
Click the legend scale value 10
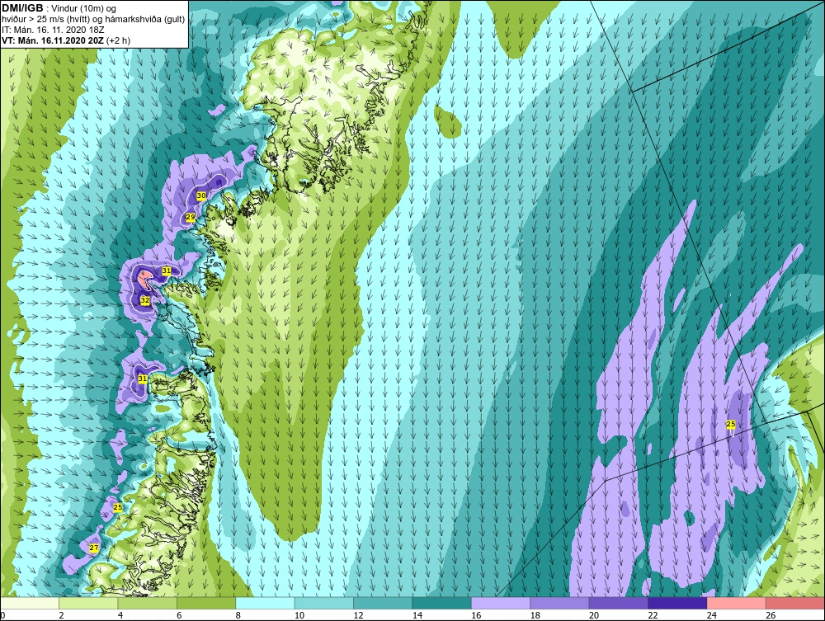(299, 615)
